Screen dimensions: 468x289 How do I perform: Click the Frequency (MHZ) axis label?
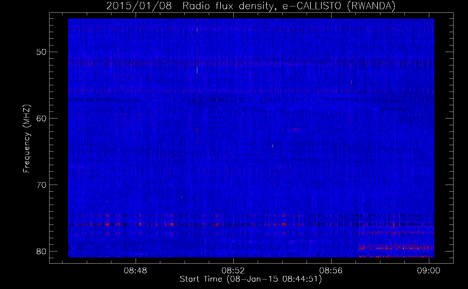tap(27, 139)
